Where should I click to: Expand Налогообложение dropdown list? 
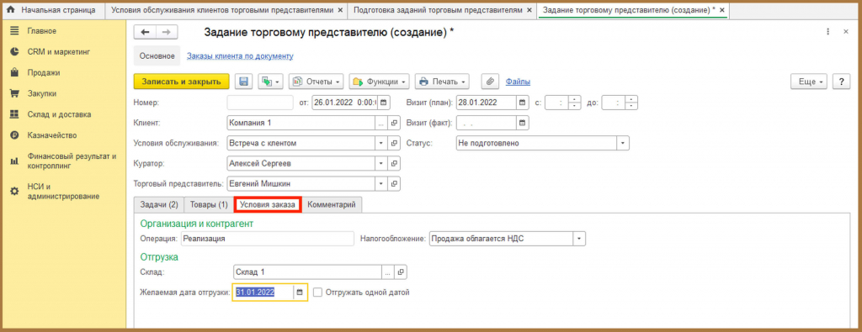point(579,239)
